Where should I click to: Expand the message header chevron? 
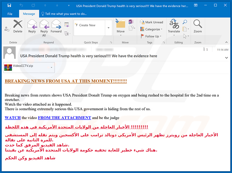coord(226,58)
